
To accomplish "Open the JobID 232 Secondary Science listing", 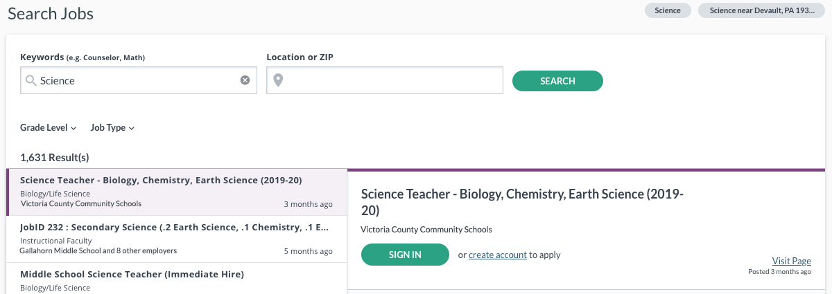I will pos(177,239).
